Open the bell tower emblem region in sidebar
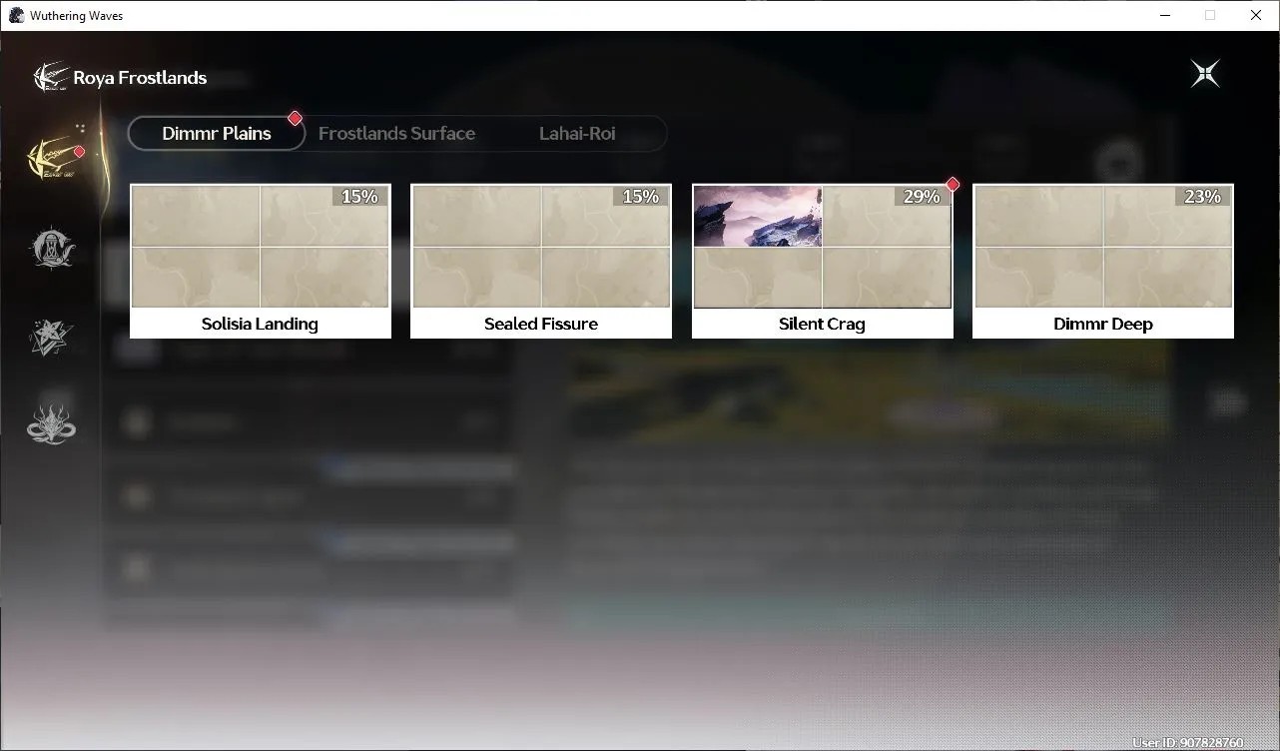This screenshot has height=751, width=1280. click(52, 247)
